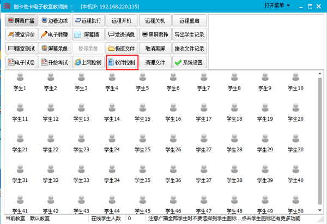Enable 黑屏肃静 black screen silence

155,34
